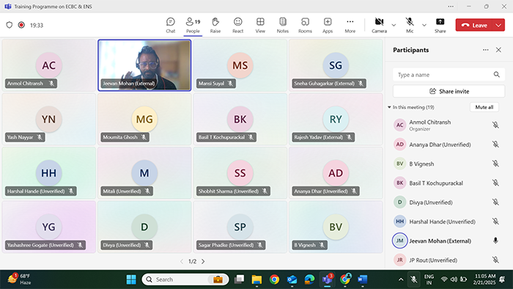This screenshot has width=513, height=289.
Task: Open the View layout menu
Action: click(x=260, y=25)
